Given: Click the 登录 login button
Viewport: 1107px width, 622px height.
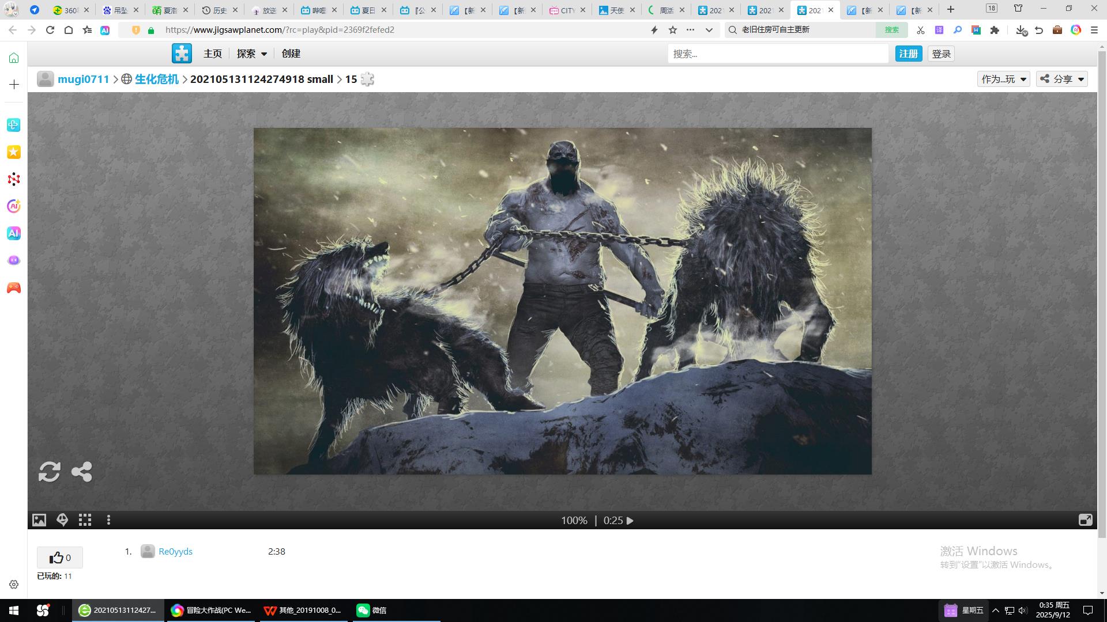Looking at the screenshot, I should point(941,54).
